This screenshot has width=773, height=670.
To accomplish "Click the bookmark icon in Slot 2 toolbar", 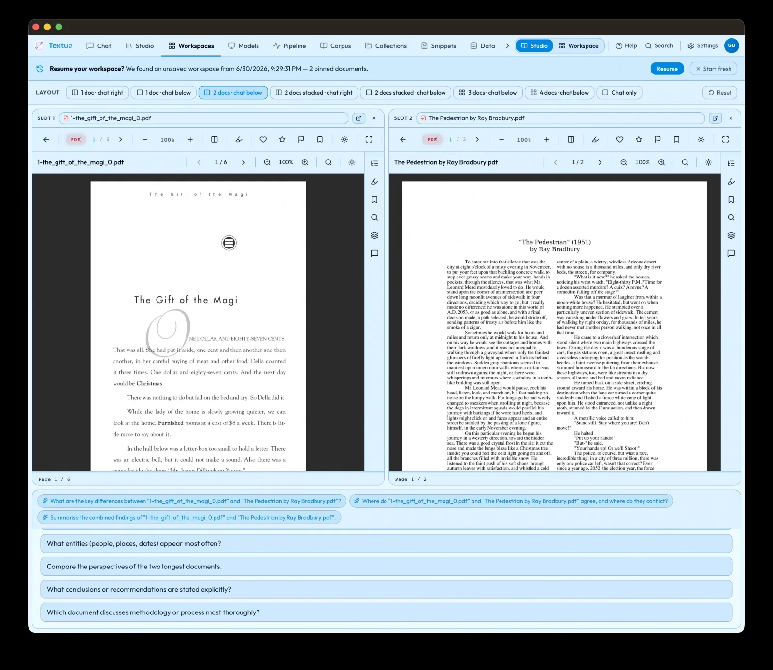I will 676,140.
